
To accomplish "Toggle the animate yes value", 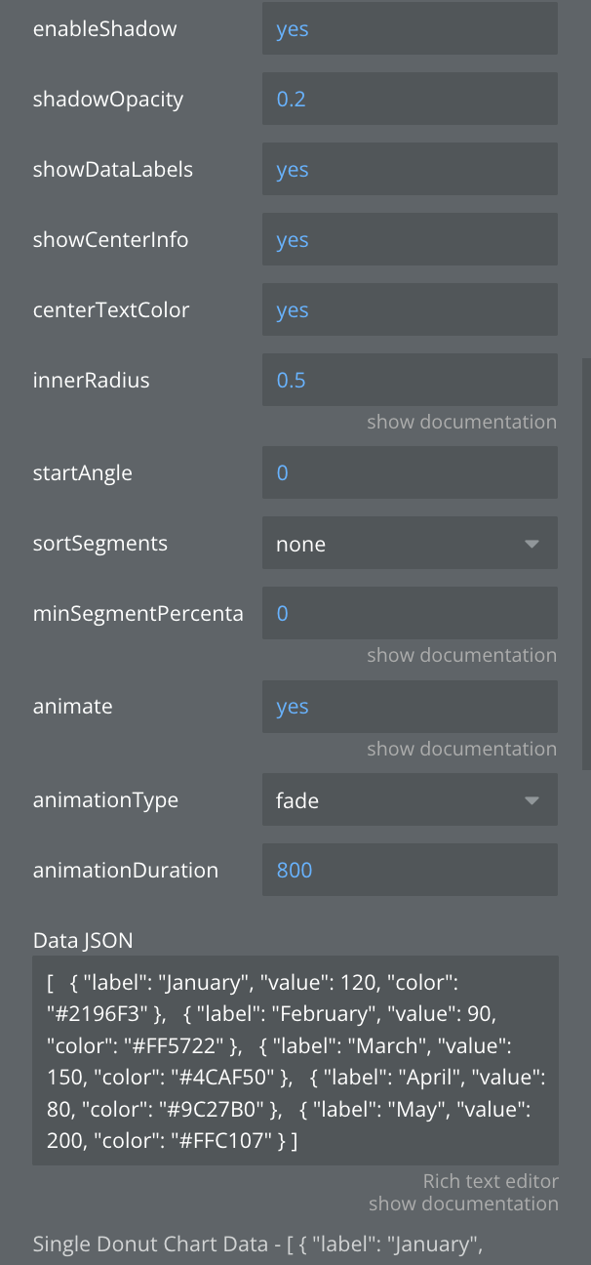I will [x=293, y=707].
